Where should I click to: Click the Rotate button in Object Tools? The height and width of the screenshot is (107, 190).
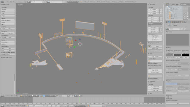point(8,11)
